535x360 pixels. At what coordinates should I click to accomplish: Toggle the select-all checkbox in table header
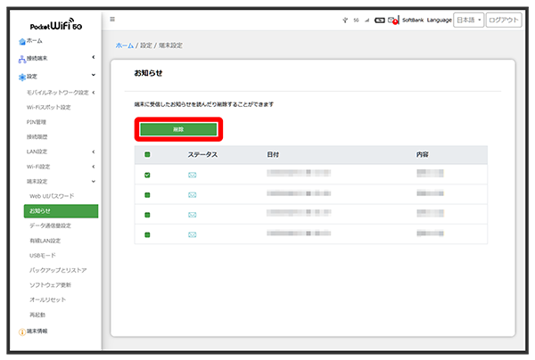coord(147,154)
